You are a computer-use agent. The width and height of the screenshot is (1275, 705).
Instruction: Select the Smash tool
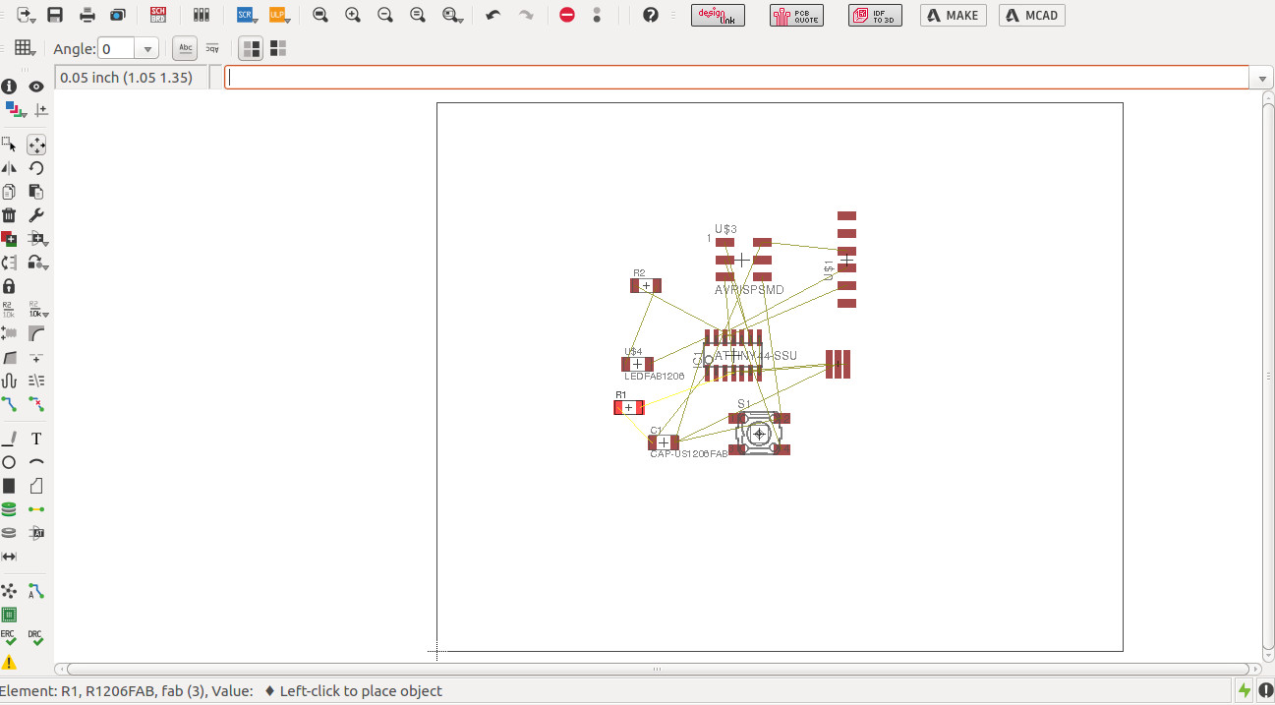(x=9, y=333)
